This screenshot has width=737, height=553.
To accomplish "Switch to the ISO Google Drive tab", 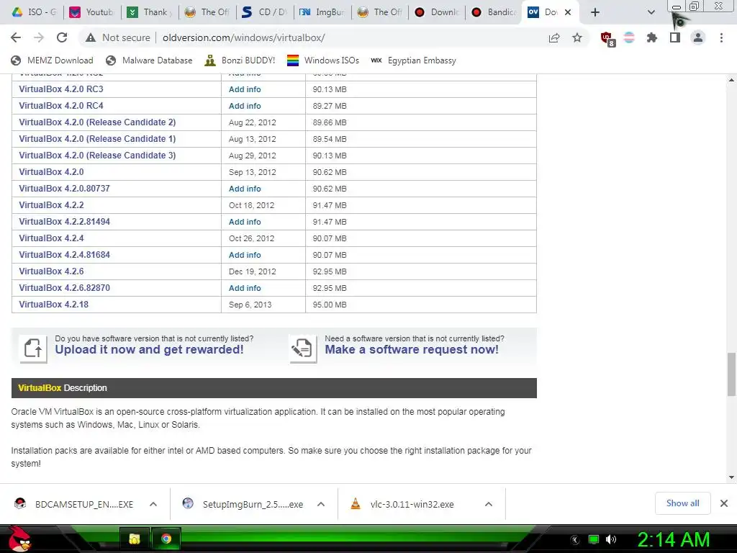I will click(33, 12).
